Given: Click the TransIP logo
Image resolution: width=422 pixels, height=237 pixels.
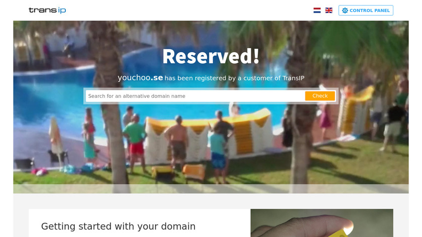Looking at the screenshot, I should tap(47, 10).
